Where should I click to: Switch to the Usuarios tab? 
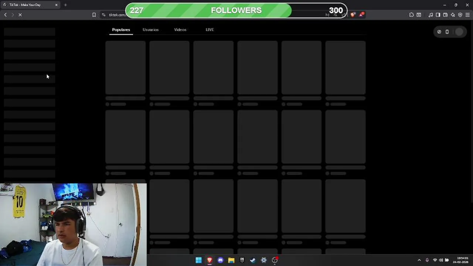pos(150,30)
